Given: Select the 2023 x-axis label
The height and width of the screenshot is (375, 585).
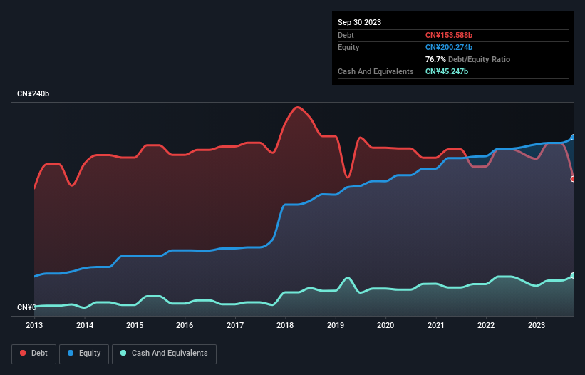Looking at the screenshot, I should 537,325.
